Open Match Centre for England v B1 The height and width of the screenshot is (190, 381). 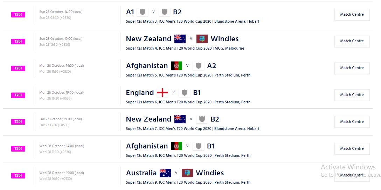[x=352, y=95]
